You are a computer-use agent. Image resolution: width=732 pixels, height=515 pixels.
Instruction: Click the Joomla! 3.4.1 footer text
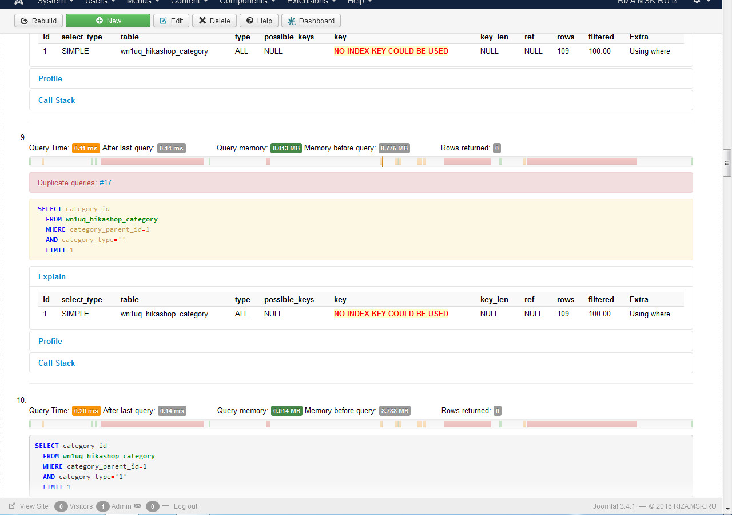(614, 506)
